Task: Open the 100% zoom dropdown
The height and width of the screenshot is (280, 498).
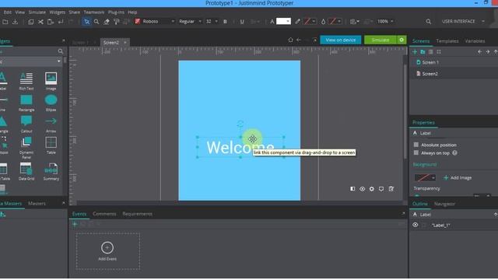Action: (385, 21)
